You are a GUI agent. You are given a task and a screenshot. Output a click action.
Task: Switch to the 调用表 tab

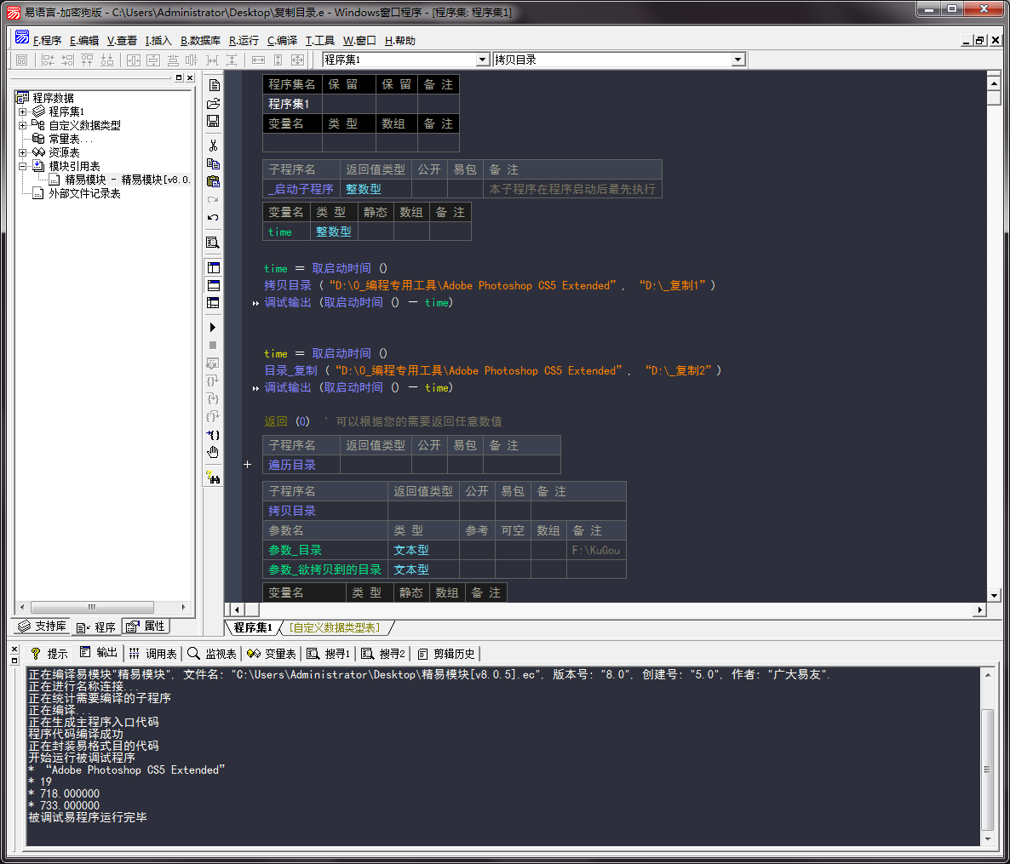pyautogui.click(x=152, y=654)
